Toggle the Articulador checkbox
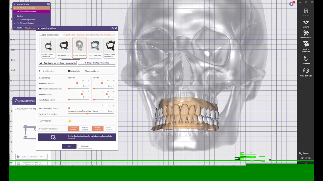The height and width of the screenshot is (181, 323). click(x=69, y=71)
